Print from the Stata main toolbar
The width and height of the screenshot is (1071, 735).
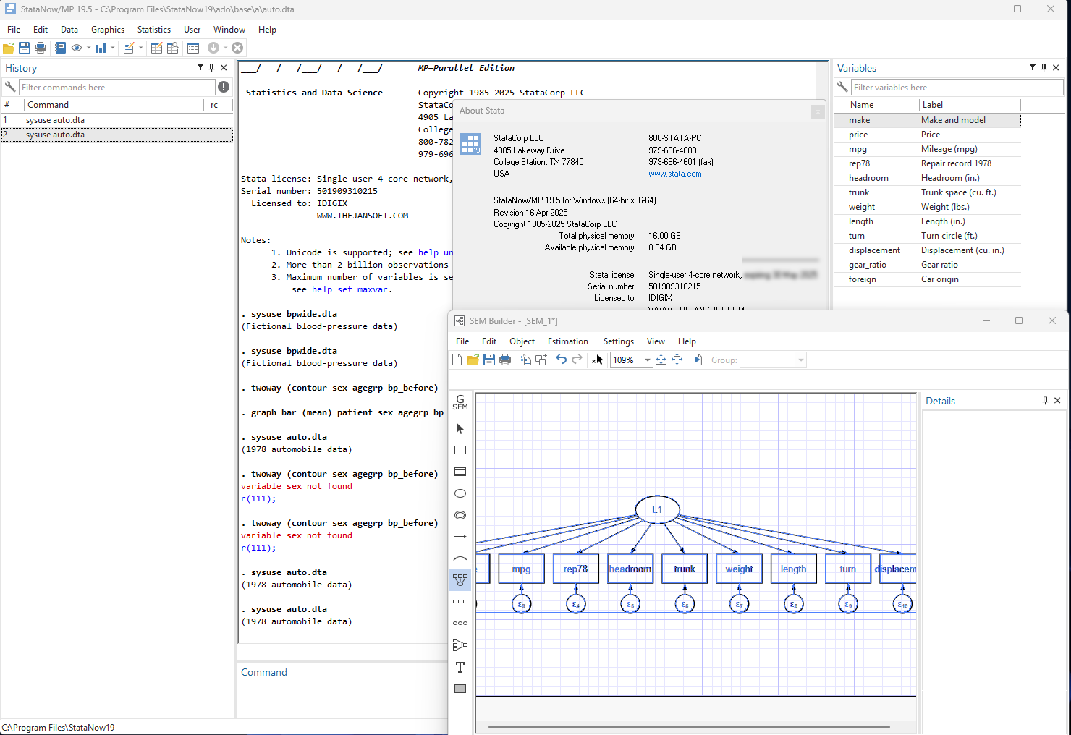[x=41, y=48]
